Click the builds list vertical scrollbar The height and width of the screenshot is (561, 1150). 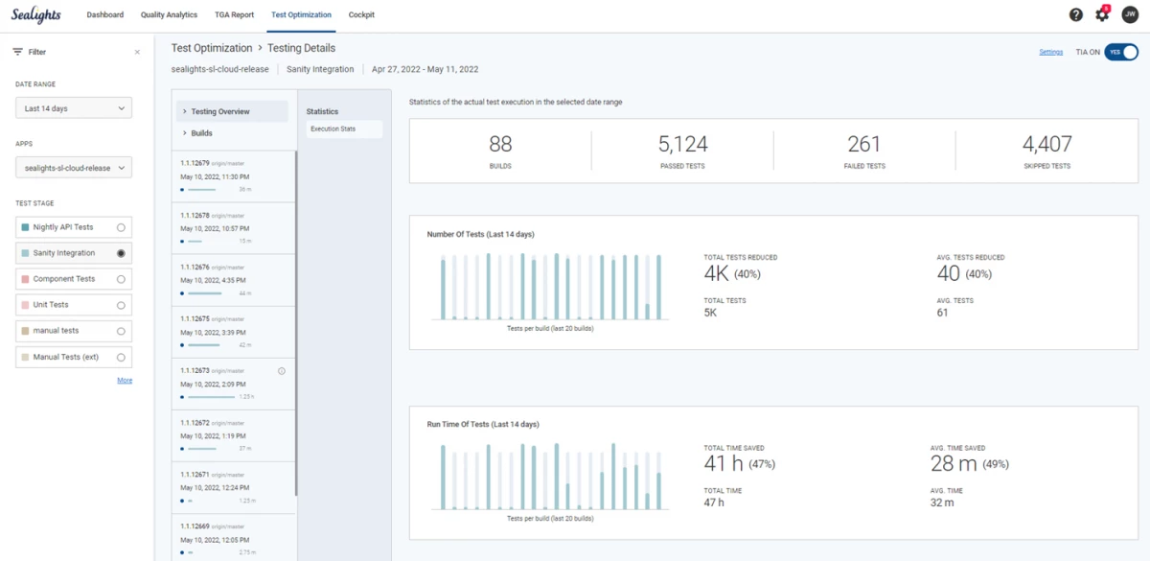[x=296, y=322]
